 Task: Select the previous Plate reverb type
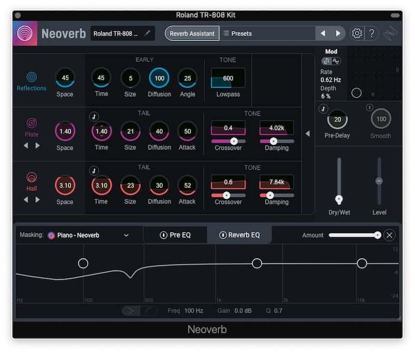click(x=25, y=146)
